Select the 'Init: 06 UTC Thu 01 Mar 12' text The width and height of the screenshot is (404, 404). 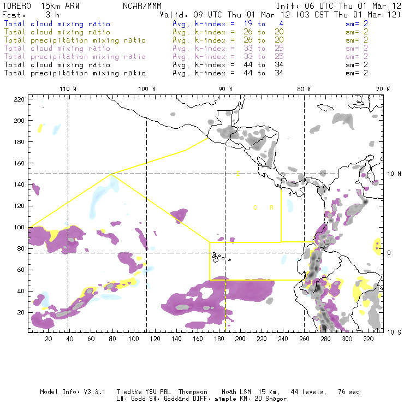[x=338, y=6]
